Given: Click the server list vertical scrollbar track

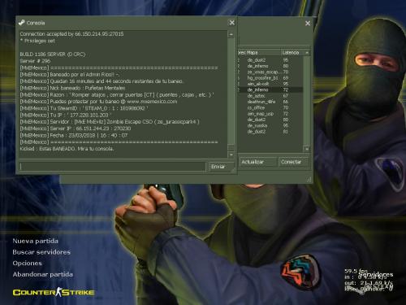Looking at the screenshot, I should 307,101.
